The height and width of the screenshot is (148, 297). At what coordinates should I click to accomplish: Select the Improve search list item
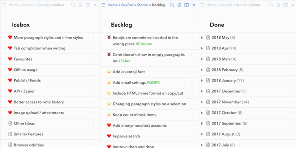pyautogui.click(x=126, y=136)
